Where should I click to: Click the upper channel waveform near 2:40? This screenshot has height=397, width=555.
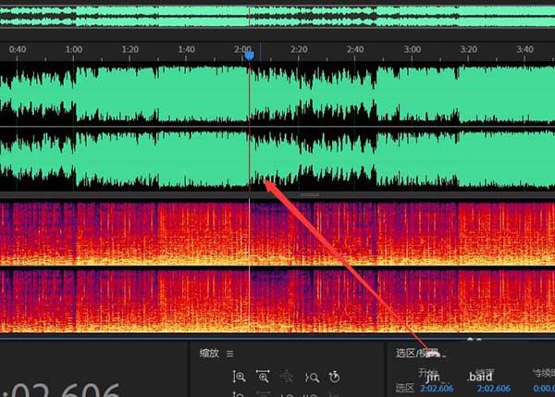[355, 93]
